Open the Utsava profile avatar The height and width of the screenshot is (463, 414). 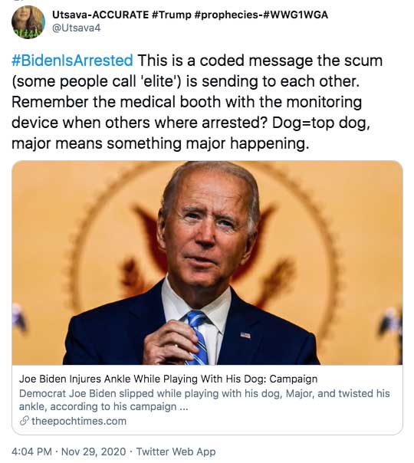tap(28, 22)
